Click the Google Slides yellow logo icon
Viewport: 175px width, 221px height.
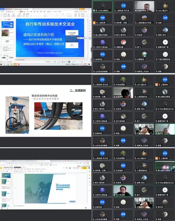[x=2, y=168]
